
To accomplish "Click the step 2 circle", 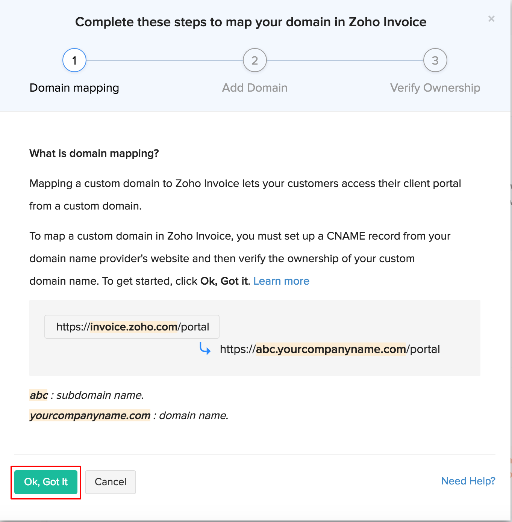I will [x=255, y=60].
